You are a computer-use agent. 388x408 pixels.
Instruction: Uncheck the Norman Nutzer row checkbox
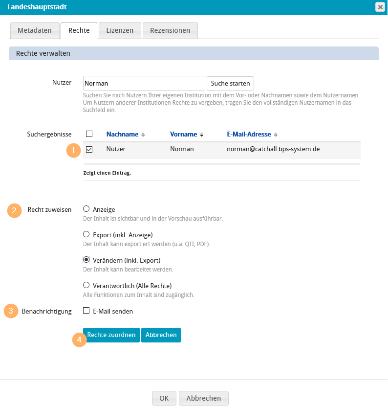click(89, 149)
